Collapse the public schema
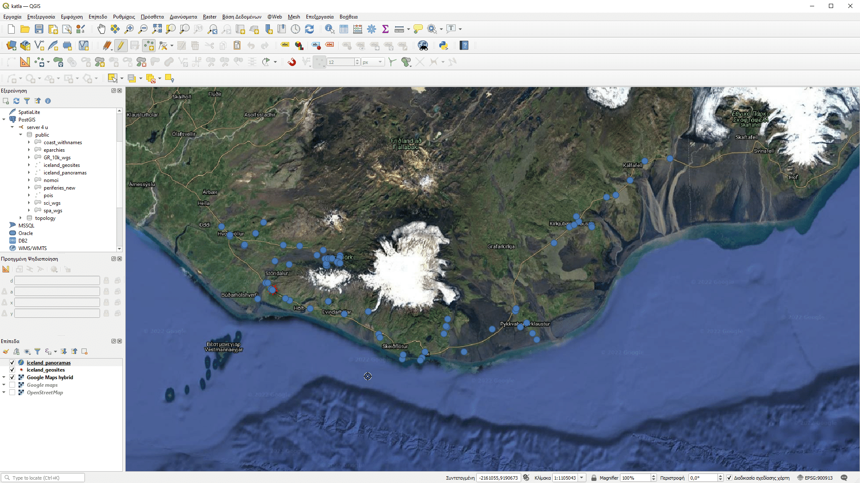 (20, 135)
